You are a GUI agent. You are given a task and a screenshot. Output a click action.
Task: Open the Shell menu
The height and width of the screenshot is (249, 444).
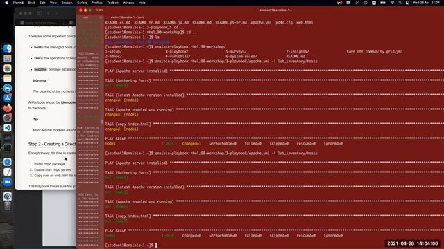(x=31, y=3)
